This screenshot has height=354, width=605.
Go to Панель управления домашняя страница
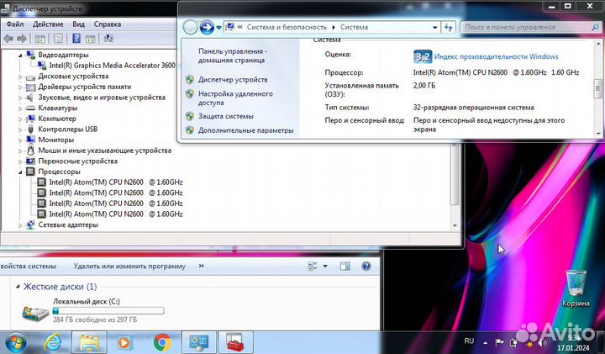click(233, 55)
